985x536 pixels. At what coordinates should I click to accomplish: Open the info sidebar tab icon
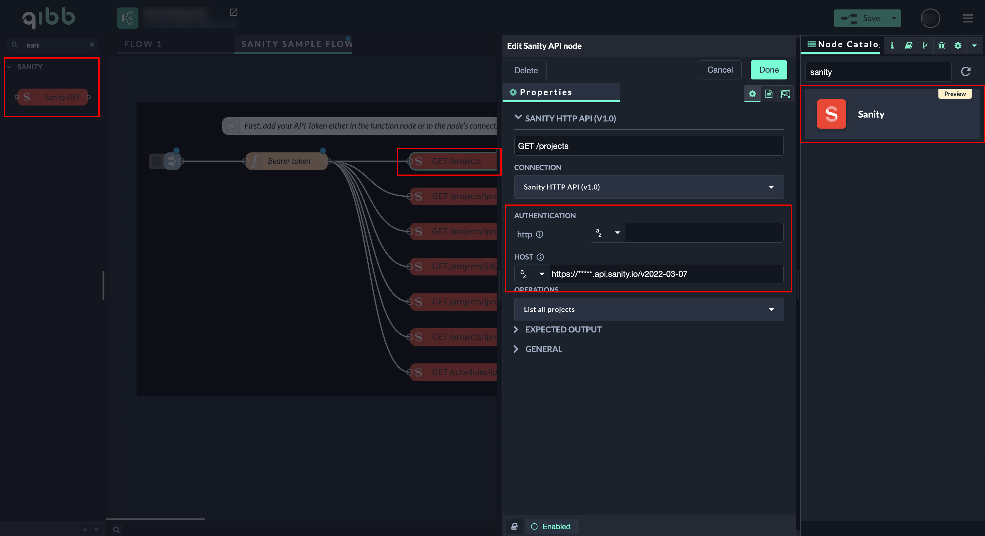(x=892, y=46)
